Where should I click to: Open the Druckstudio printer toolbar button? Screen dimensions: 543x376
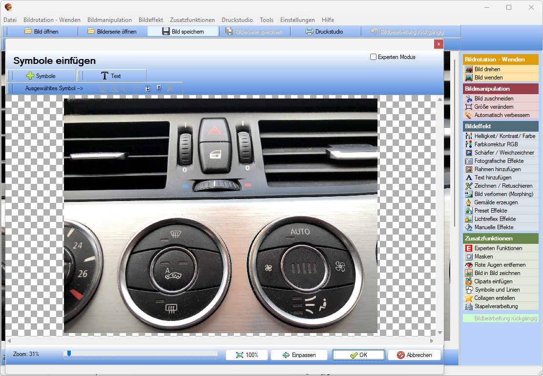[x=325, y=32]
